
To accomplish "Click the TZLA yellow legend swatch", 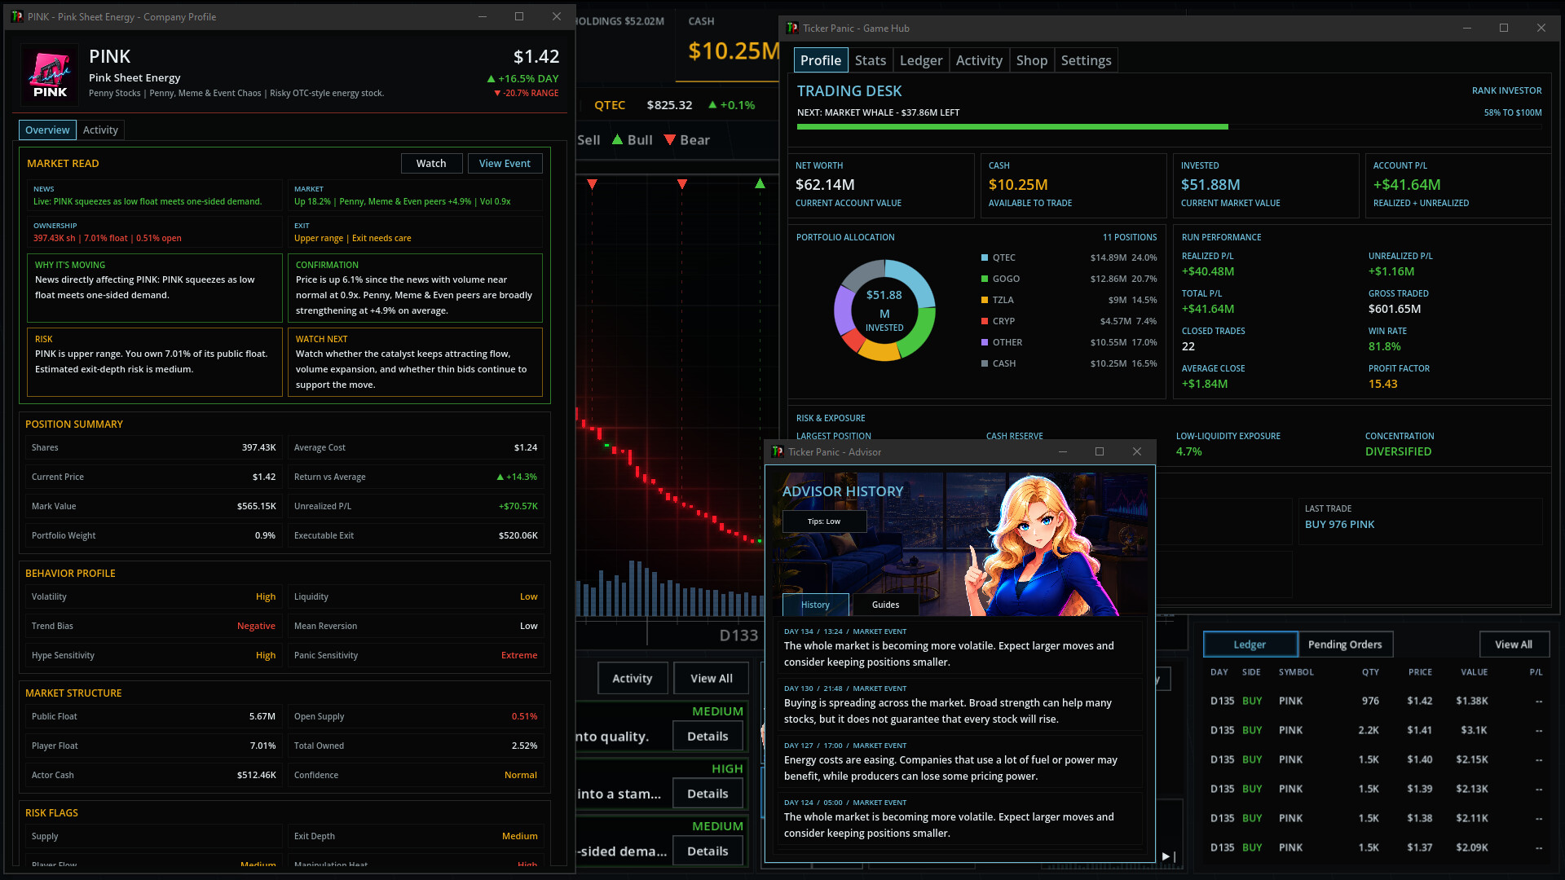I will click(985, 300).
